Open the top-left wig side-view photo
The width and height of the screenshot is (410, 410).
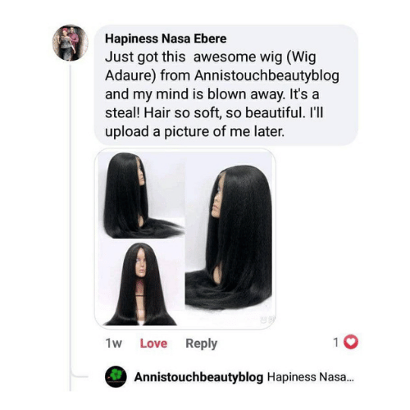(x=141, y=195)
